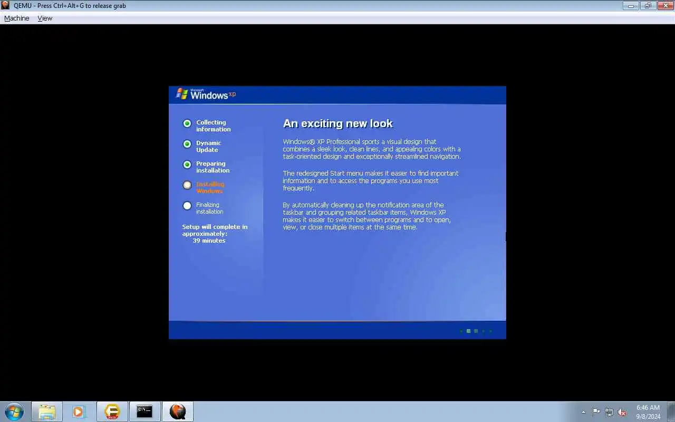675x422 pixels.
Task: Open the network status tray icon
Action: click(609, 412)
